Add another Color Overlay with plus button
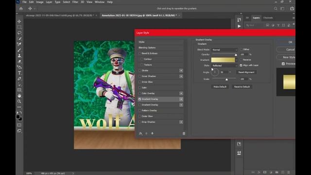The image size is (311, 175). 181,93
